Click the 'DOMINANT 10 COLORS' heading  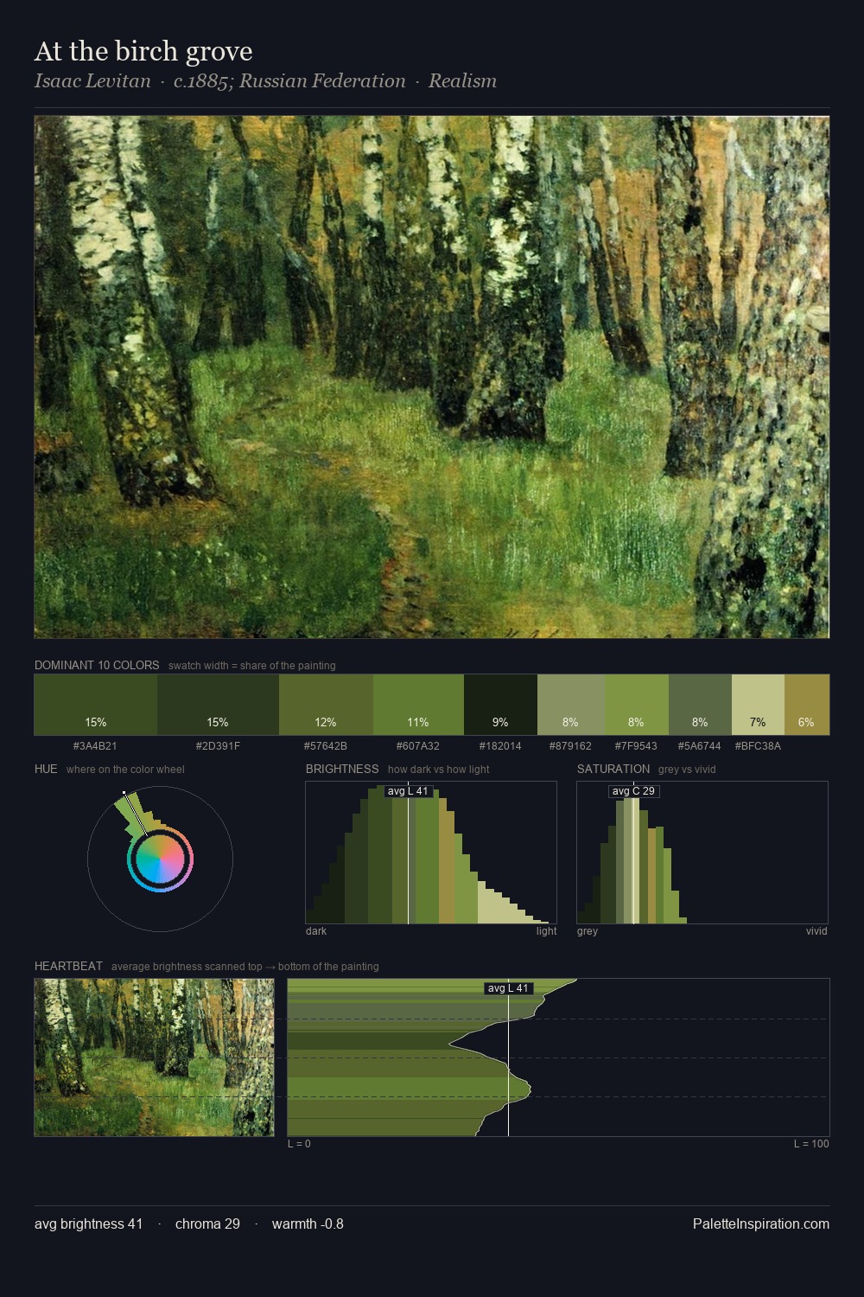(x=97, y=665)
